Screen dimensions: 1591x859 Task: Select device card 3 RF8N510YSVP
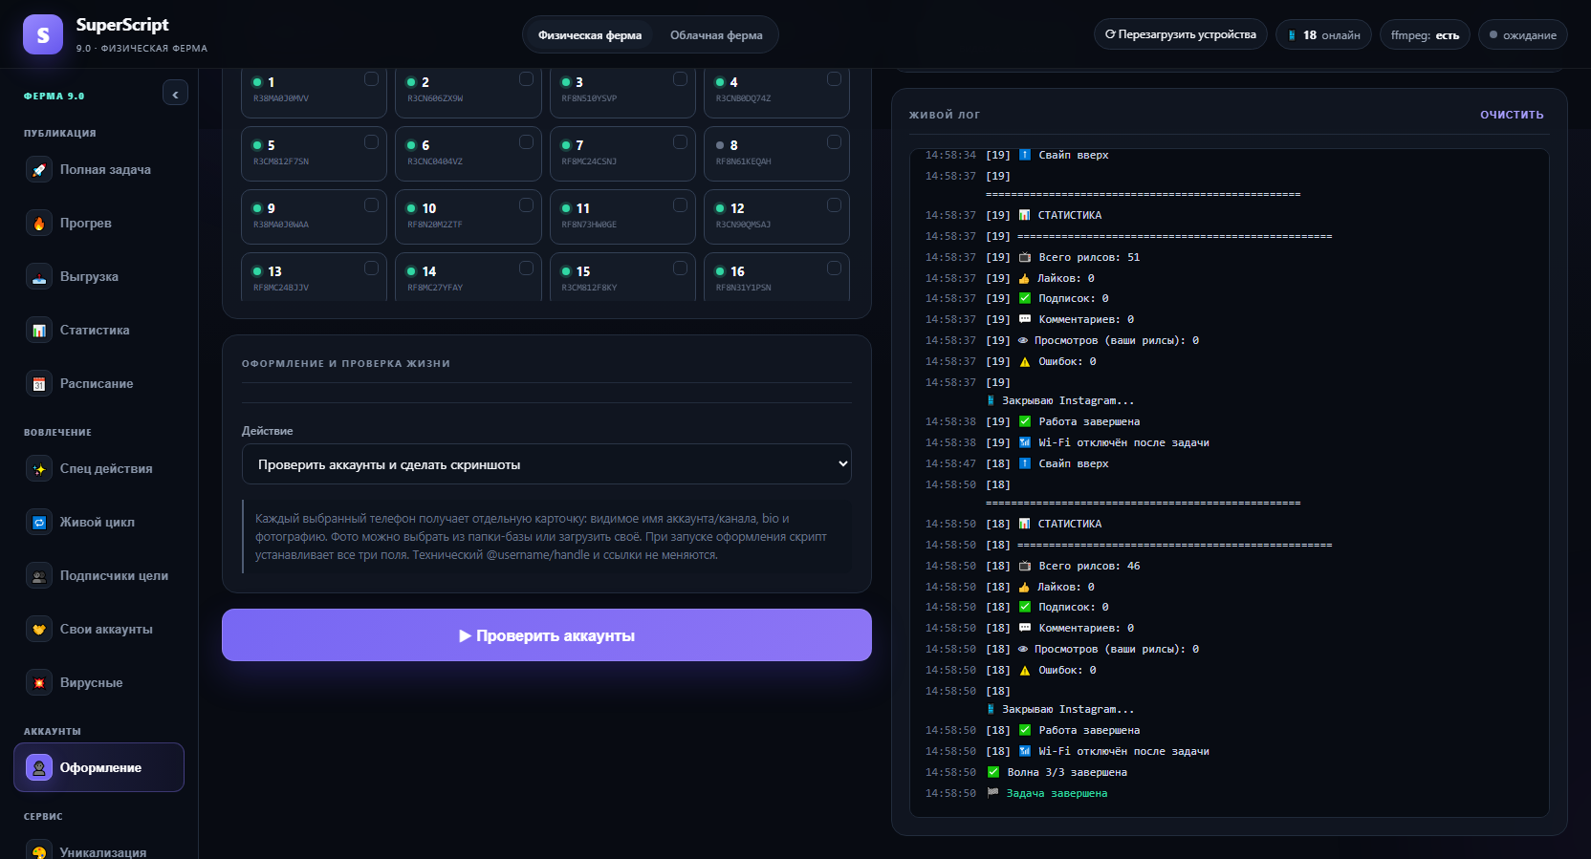point(622,93)
